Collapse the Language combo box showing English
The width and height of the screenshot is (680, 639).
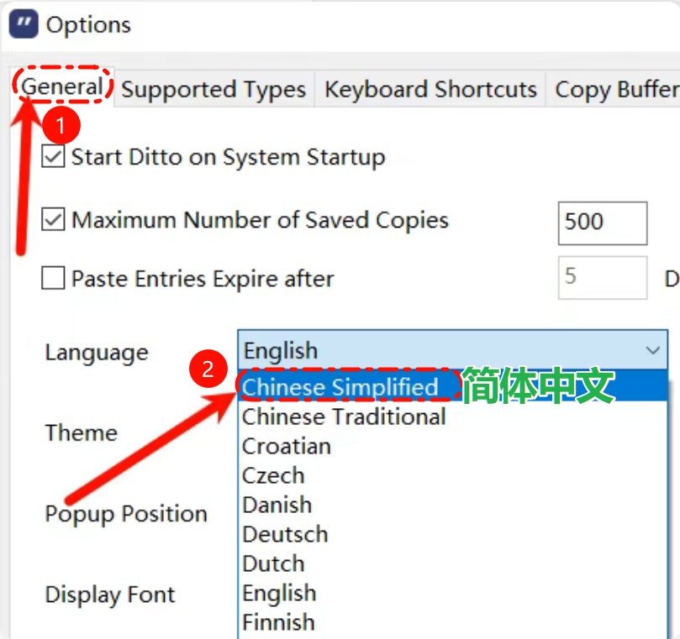452,350
